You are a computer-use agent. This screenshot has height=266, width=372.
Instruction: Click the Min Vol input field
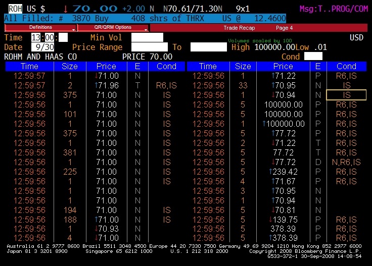147,37
